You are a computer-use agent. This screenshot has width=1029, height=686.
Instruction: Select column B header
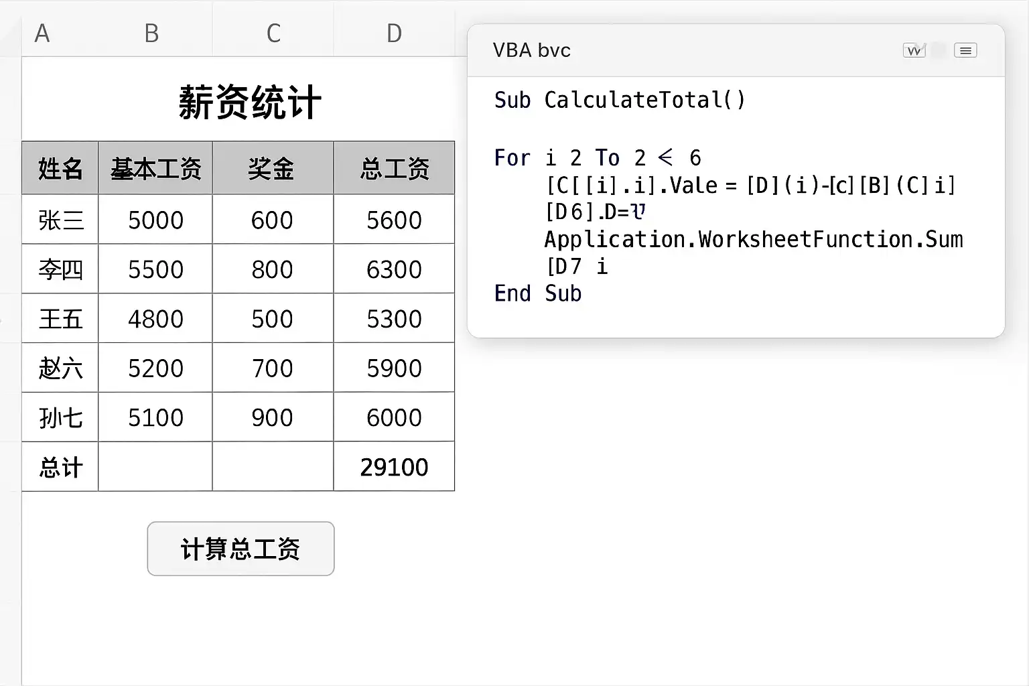pyautogui.click(x=152, y=33)
